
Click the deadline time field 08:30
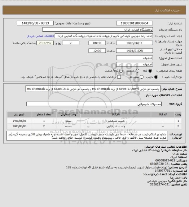click(x=97, y=43)
